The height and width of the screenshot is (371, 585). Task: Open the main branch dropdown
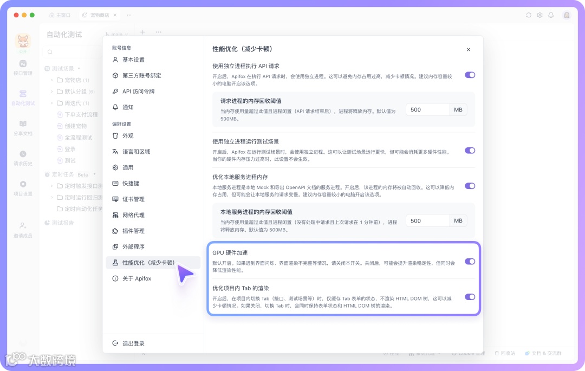coord(116,34)
